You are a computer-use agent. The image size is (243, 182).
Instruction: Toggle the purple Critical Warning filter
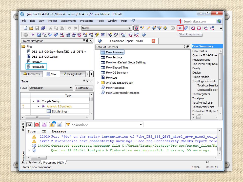point(44,125)
